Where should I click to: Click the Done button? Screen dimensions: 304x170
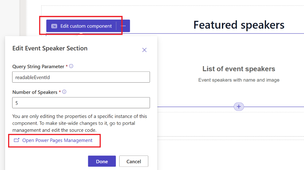(x=102, y=161)
